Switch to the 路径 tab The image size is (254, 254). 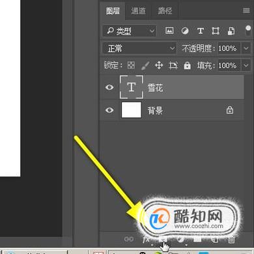point(165,10)
